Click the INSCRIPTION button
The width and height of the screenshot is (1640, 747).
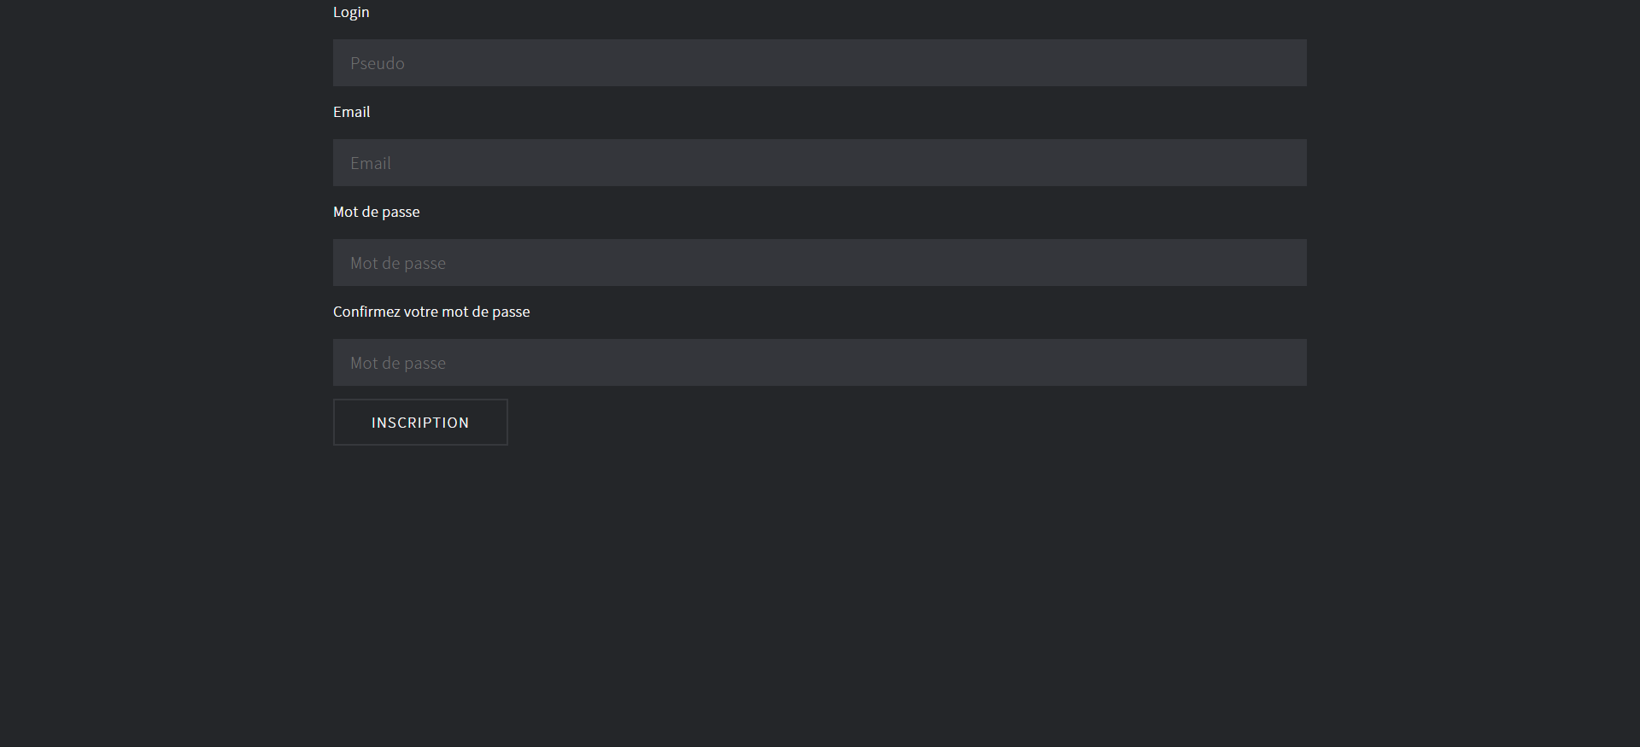click(420, 422)
